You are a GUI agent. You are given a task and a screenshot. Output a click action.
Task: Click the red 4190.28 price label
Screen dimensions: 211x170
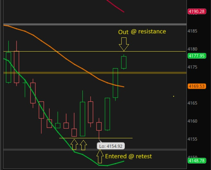point(197,12)
